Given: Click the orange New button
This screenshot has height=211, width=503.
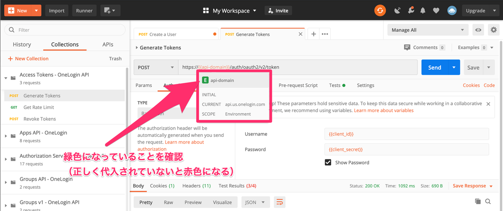Looking at the screenshot, I should click(x=18, y=10).
